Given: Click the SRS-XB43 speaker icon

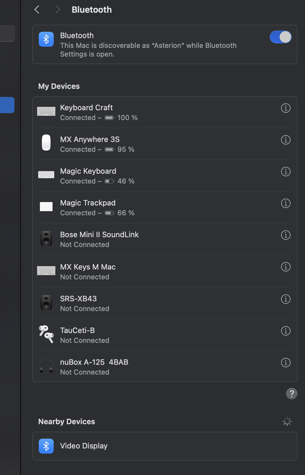Looking at the screenshot, I should 46,302.
